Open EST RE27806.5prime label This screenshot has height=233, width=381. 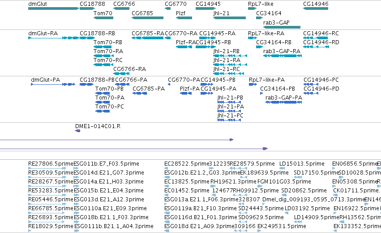[x=51, y=164]
